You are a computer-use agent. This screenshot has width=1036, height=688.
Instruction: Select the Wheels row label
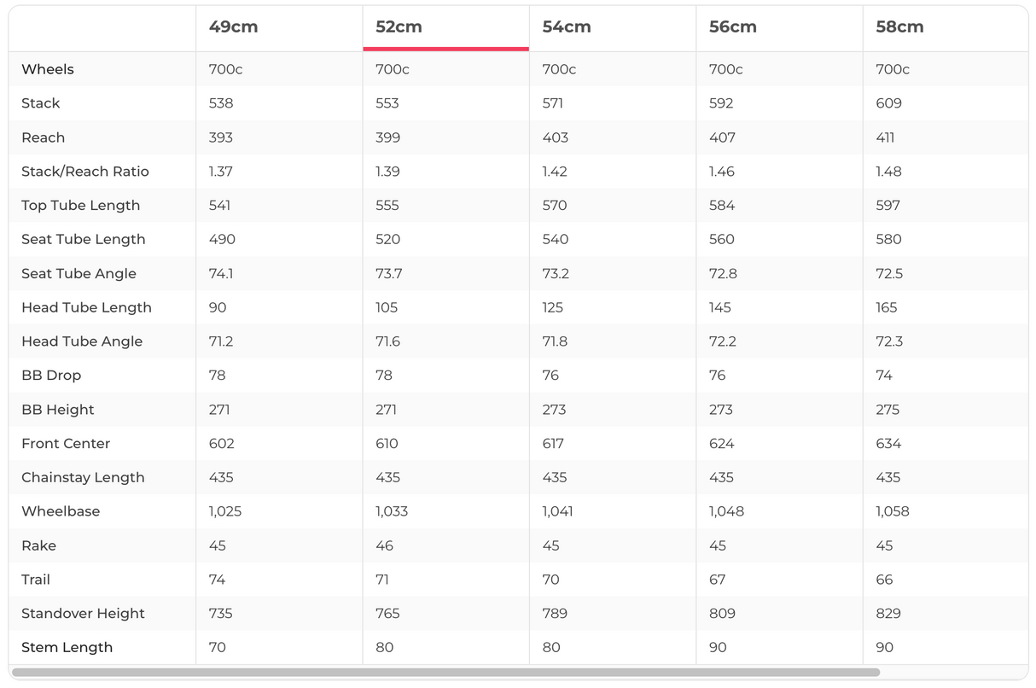(48, 69)
